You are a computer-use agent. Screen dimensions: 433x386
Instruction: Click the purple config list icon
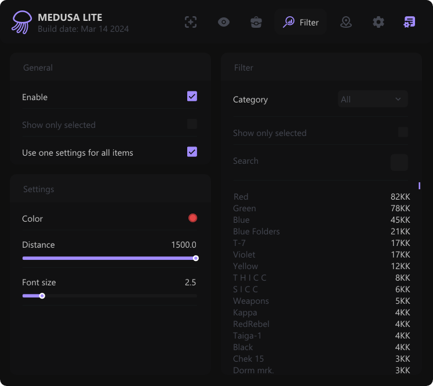click(x=410, y=23)
